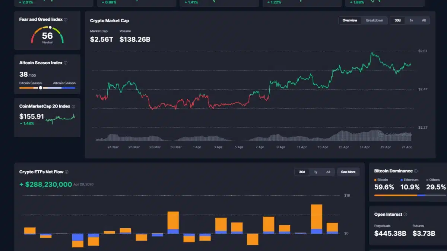Click the green up-arrow beside 1.48%
This screenshot has height=251, width=447.
point(21,123)
